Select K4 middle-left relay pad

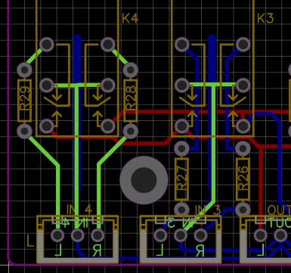point(47,85)
